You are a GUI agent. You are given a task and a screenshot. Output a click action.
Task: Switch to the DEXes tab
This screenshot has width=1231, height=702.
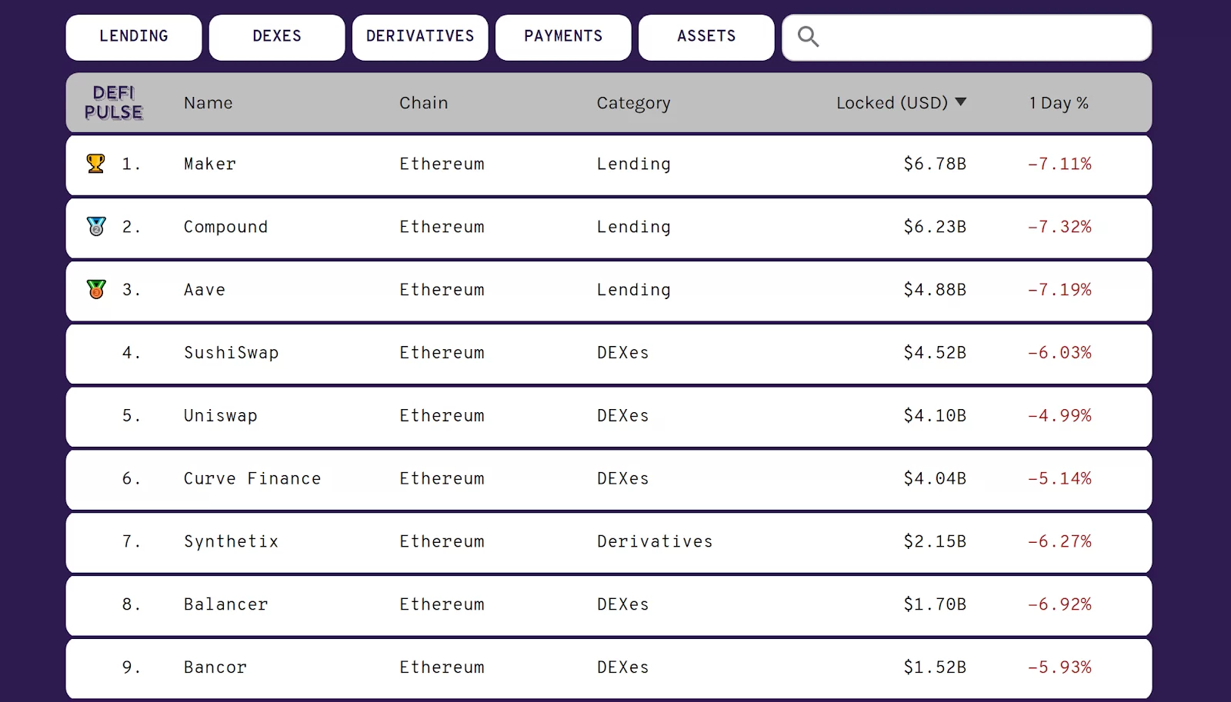click(277, 37)
